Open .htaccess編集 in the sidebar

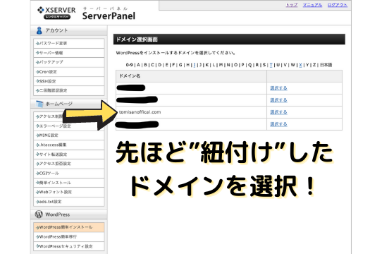pos(68,145)
